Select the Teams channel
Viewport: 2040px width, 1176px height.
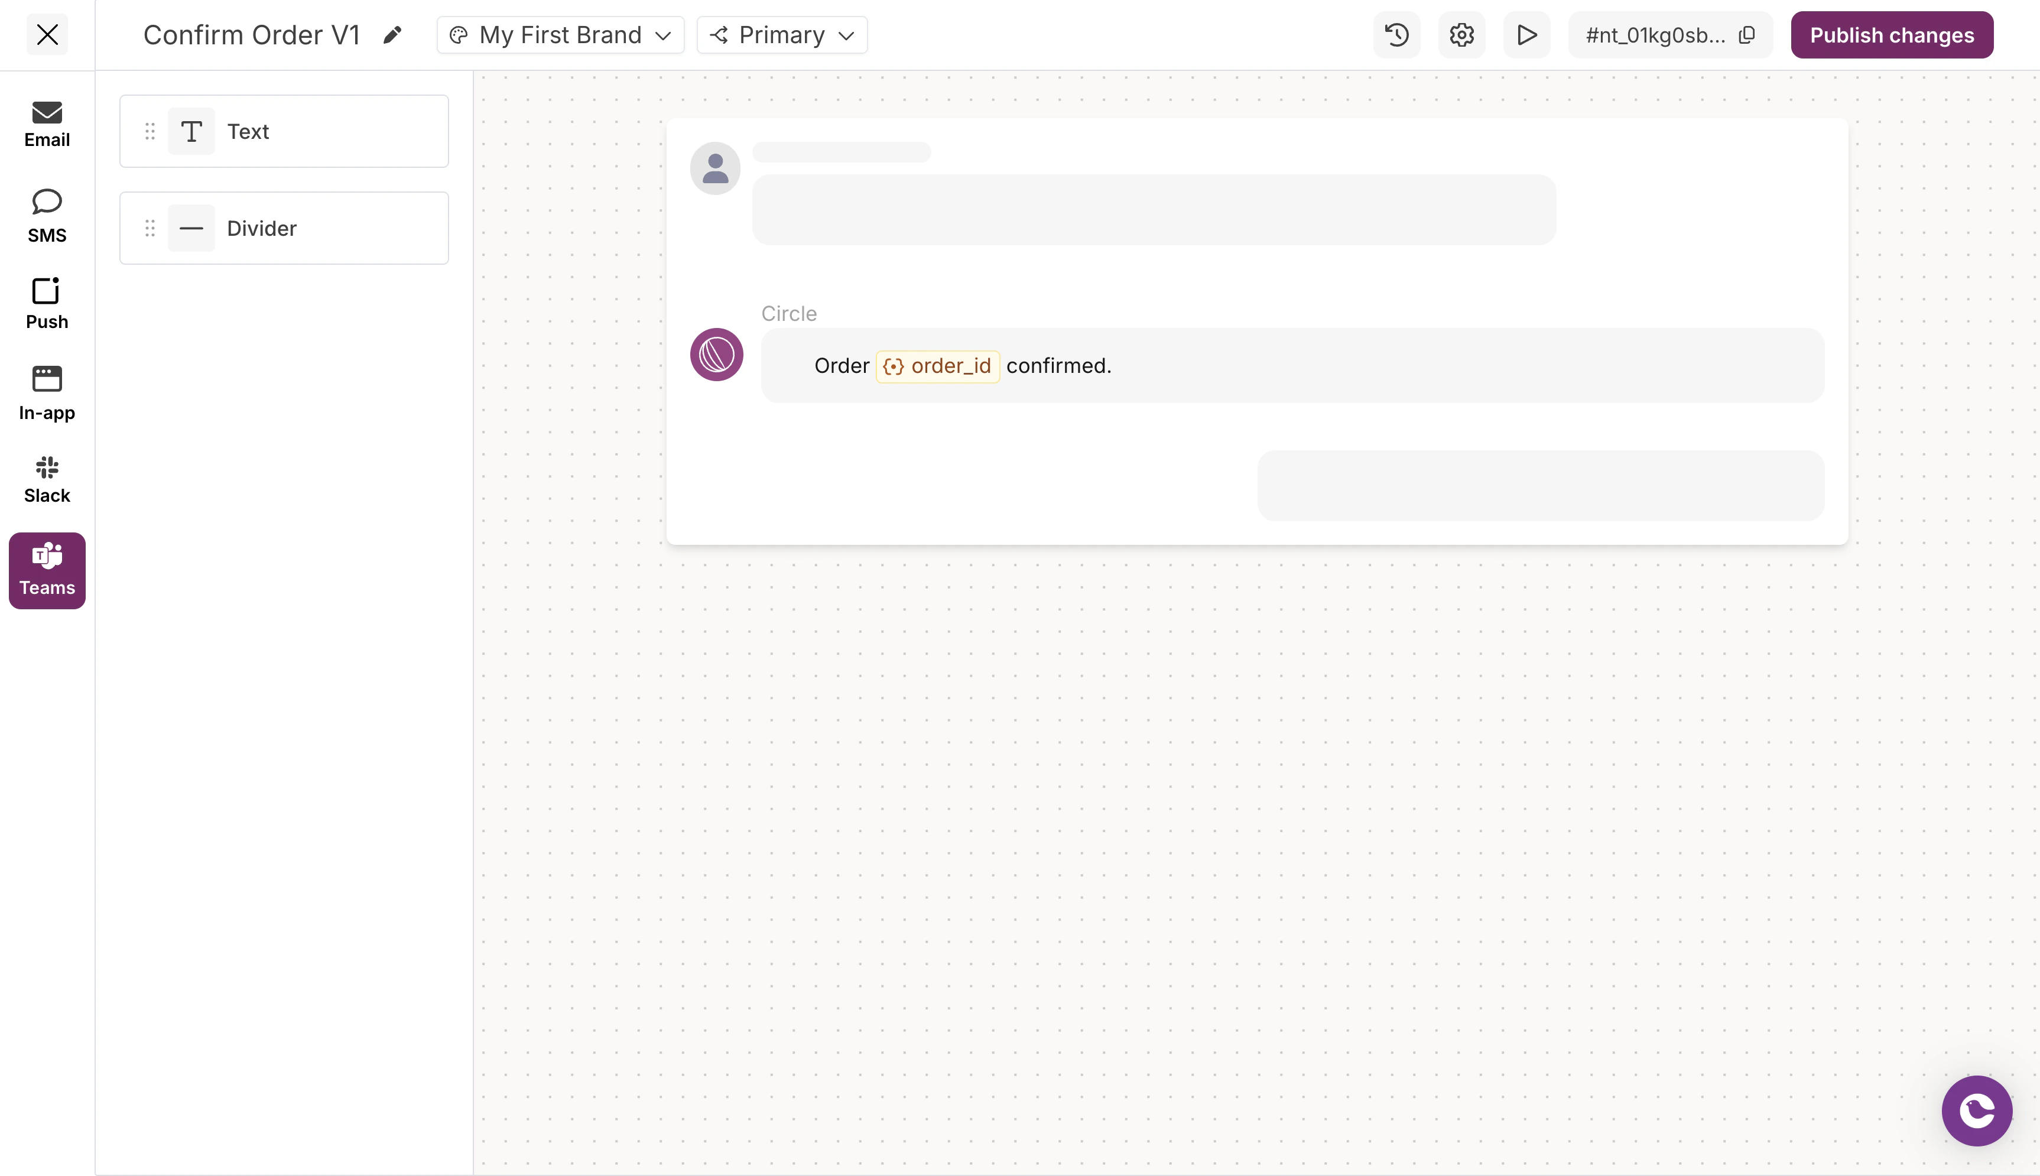pos(46,570)
